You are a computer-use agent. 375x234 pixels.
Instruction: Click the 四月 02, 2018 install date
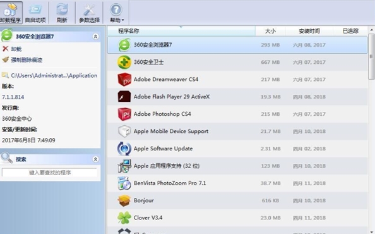[309, 149]
